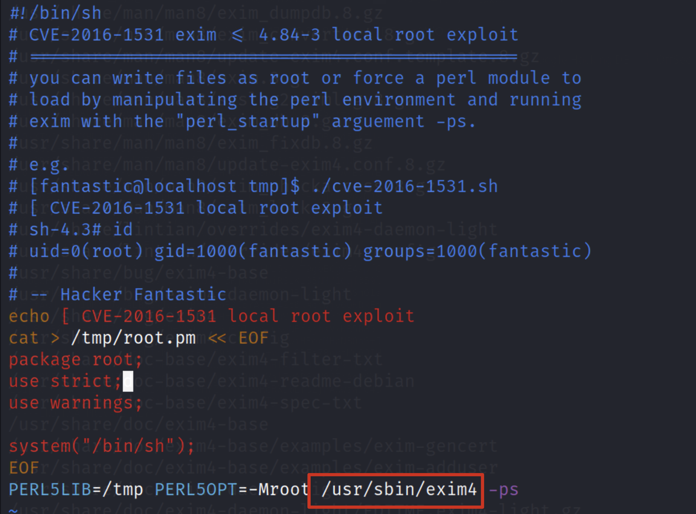
Task: Click 'manipulating' in the comment
Action: tap(175, 100)
